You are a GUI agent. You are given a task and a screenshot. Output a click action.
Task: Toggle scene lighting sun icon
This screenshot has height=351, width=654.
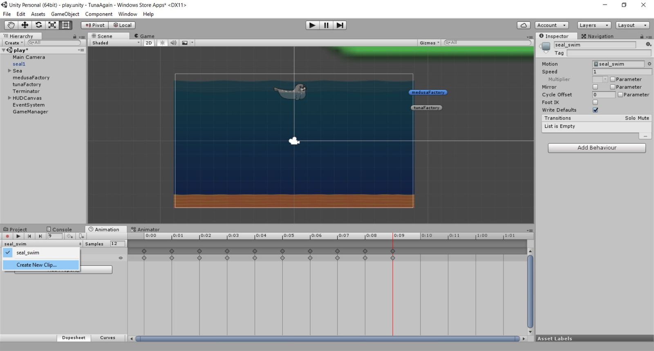pyautogui.click(x=162, y=43)
